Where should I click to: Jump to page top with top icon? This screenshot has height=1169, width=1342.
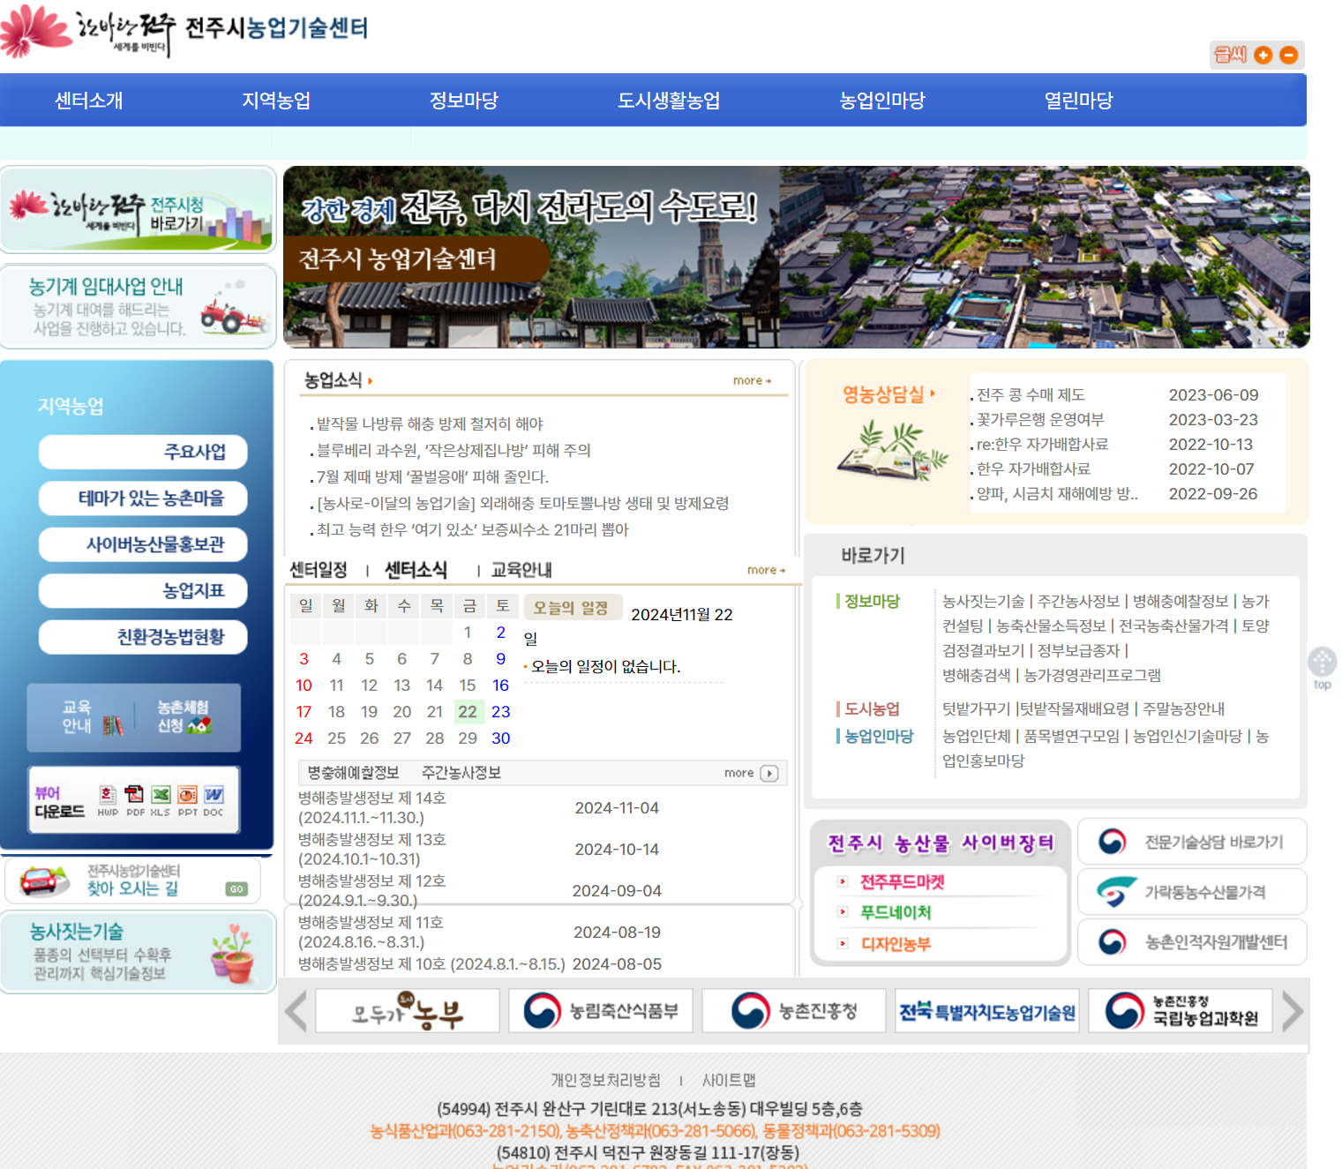click(x=1322, y=669)
